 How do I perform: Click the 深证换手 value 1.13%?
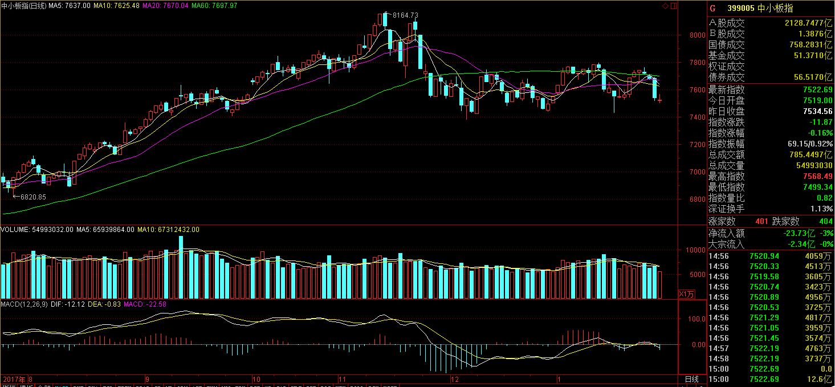click(822, 209)
